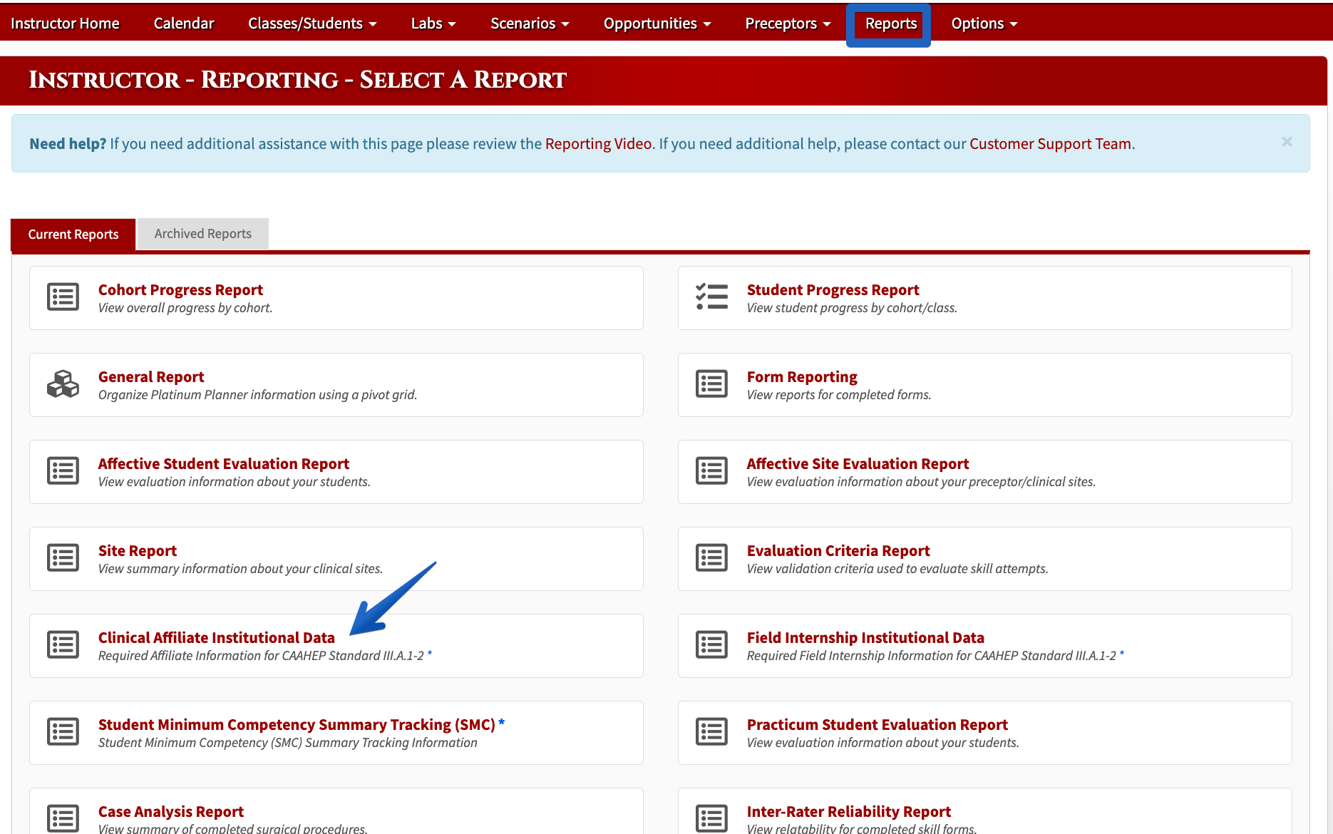The image size is (1333, 834).
Task: Select the Current Reports tab
Action: click(73, 235)
